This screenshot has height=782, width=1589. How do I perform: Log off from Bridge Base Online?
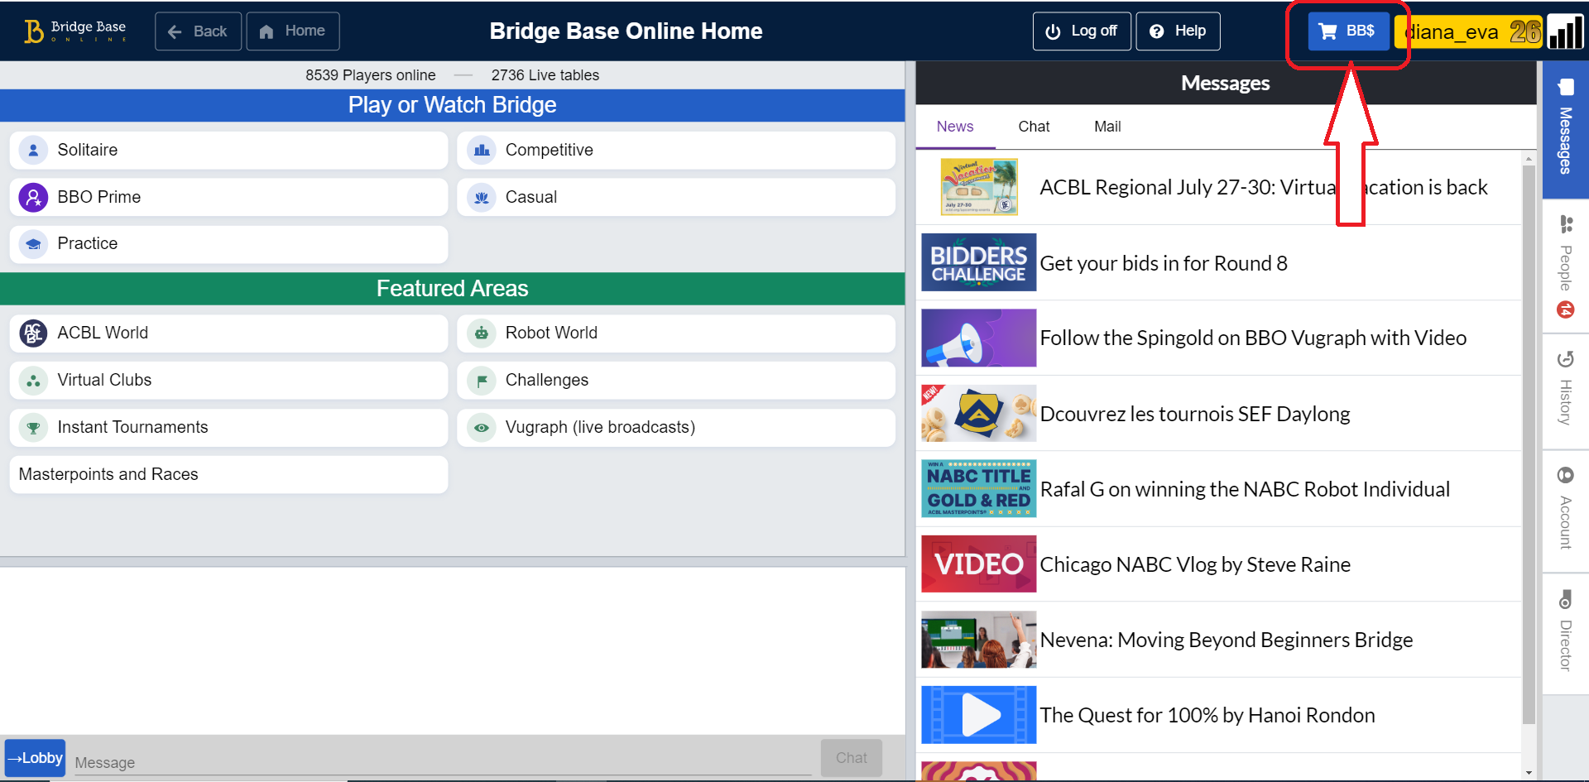[1082, 31]
